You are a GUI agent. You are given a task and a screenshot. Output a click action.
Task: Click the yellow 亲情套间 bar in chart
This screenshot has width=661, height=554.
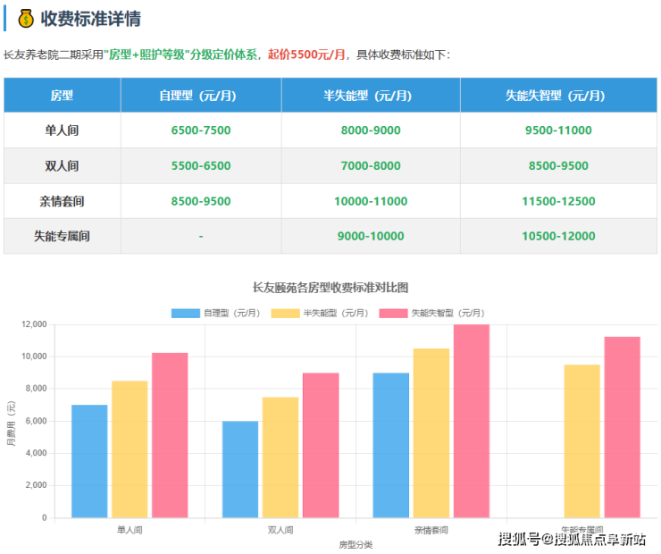click(431, 433)
